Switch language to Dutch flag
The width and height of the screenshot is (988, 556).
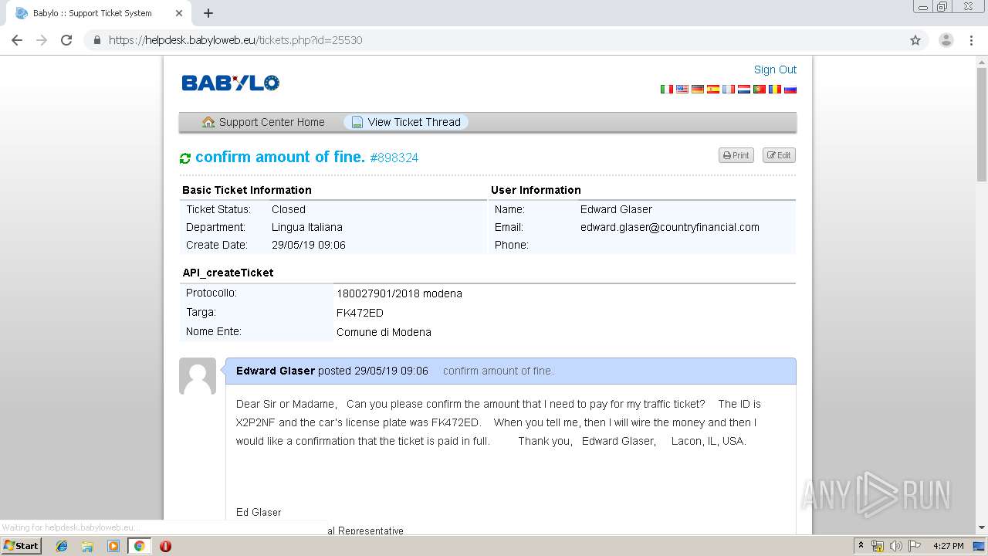744,89
